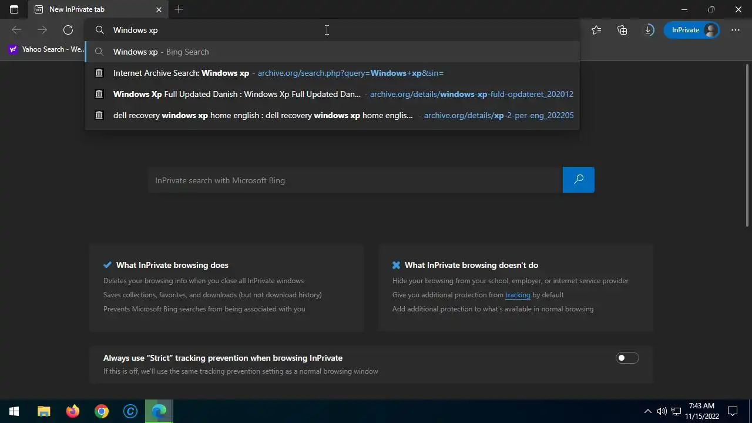Screen dimensions: 752x423
Task: Select Internet Archive Search suggestion
Action: (332, 73)
